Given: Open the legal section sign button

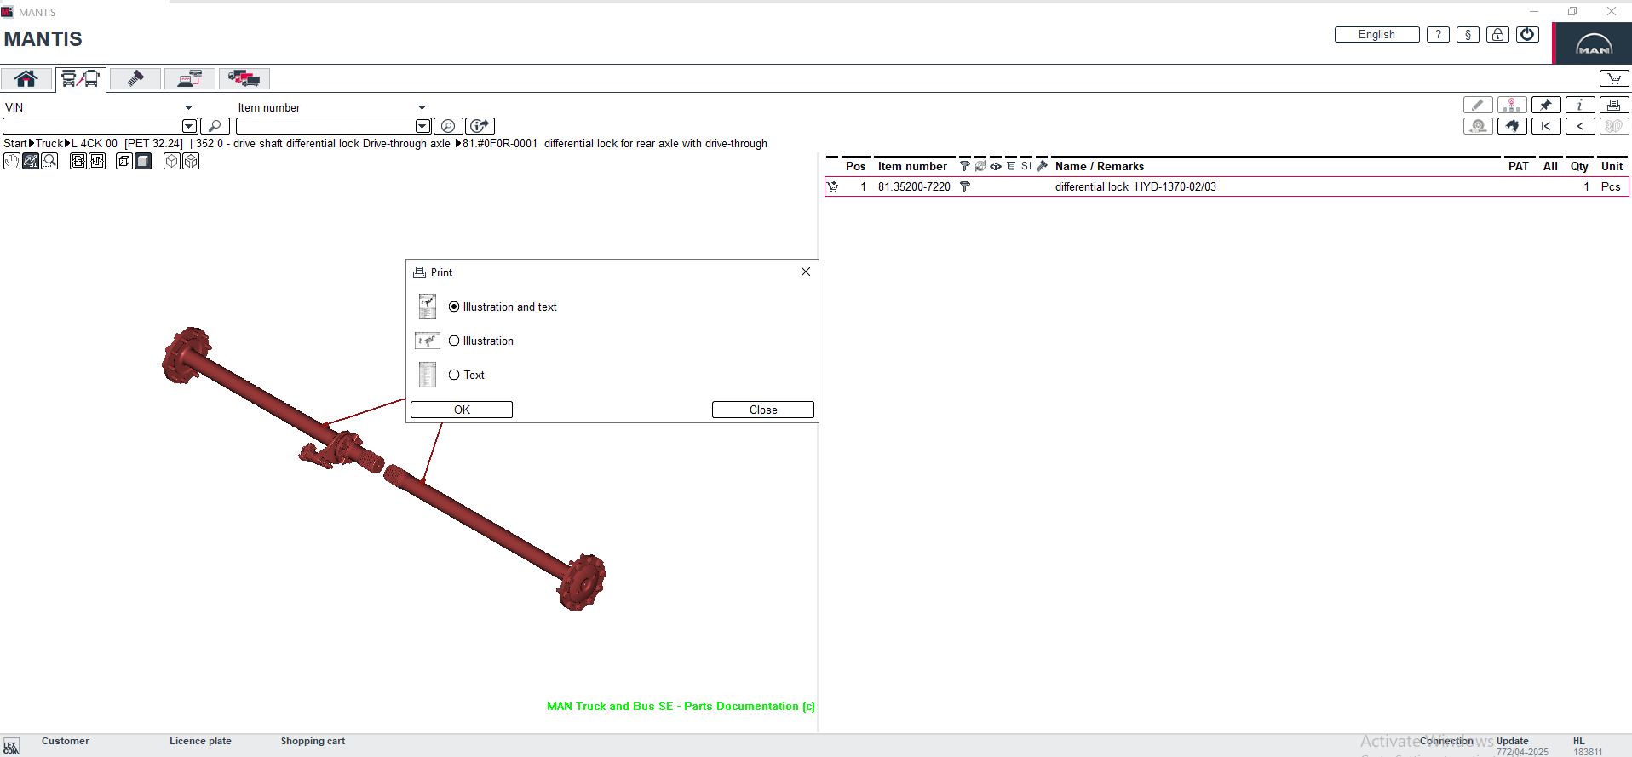Looking at the screenshot, I should tap(1468, 35).
